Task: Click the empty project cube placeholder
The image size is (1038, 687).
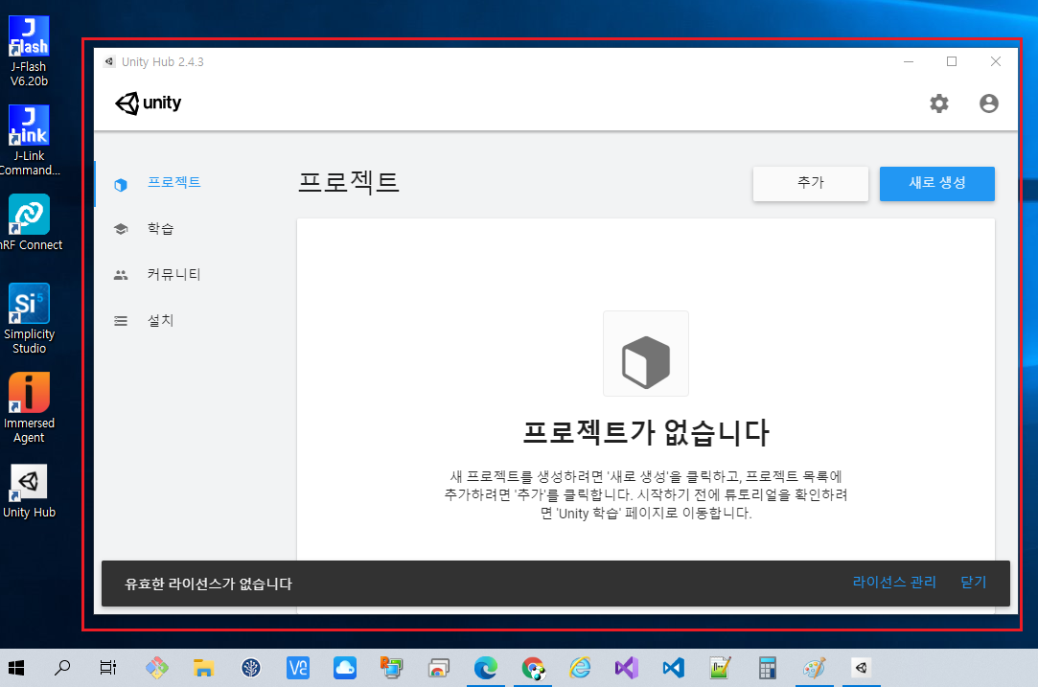Action: [x=645, y=354]
